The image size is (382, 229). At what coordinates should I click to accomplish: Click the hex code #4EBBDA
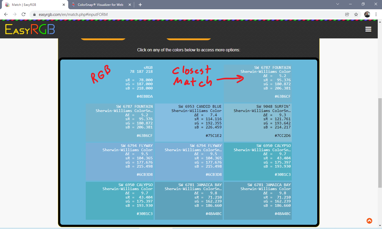tap(145, 97)
